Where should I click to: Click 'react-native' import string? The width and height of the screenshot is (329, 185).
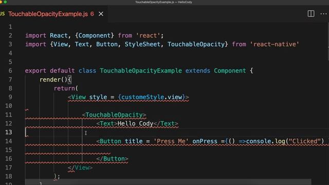pyautogui.click(x=275, y=44)
